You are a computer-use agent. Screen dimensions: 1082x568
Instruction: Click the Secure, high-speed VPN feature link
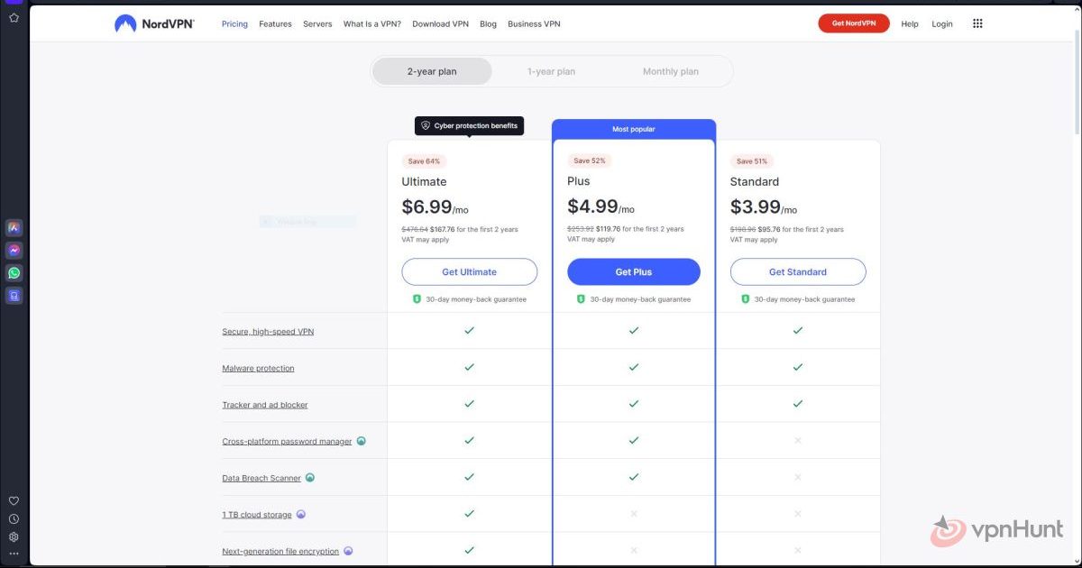click(268, 332)
